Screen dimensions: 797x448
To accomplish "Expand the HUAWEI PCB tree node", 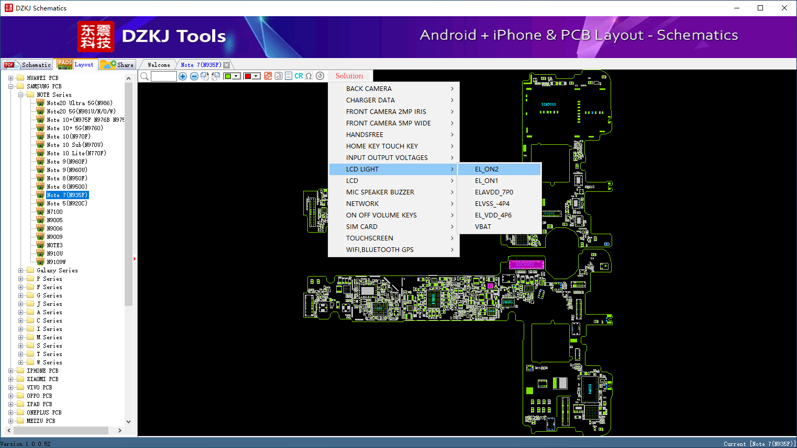I will click(x=10, y=78).
